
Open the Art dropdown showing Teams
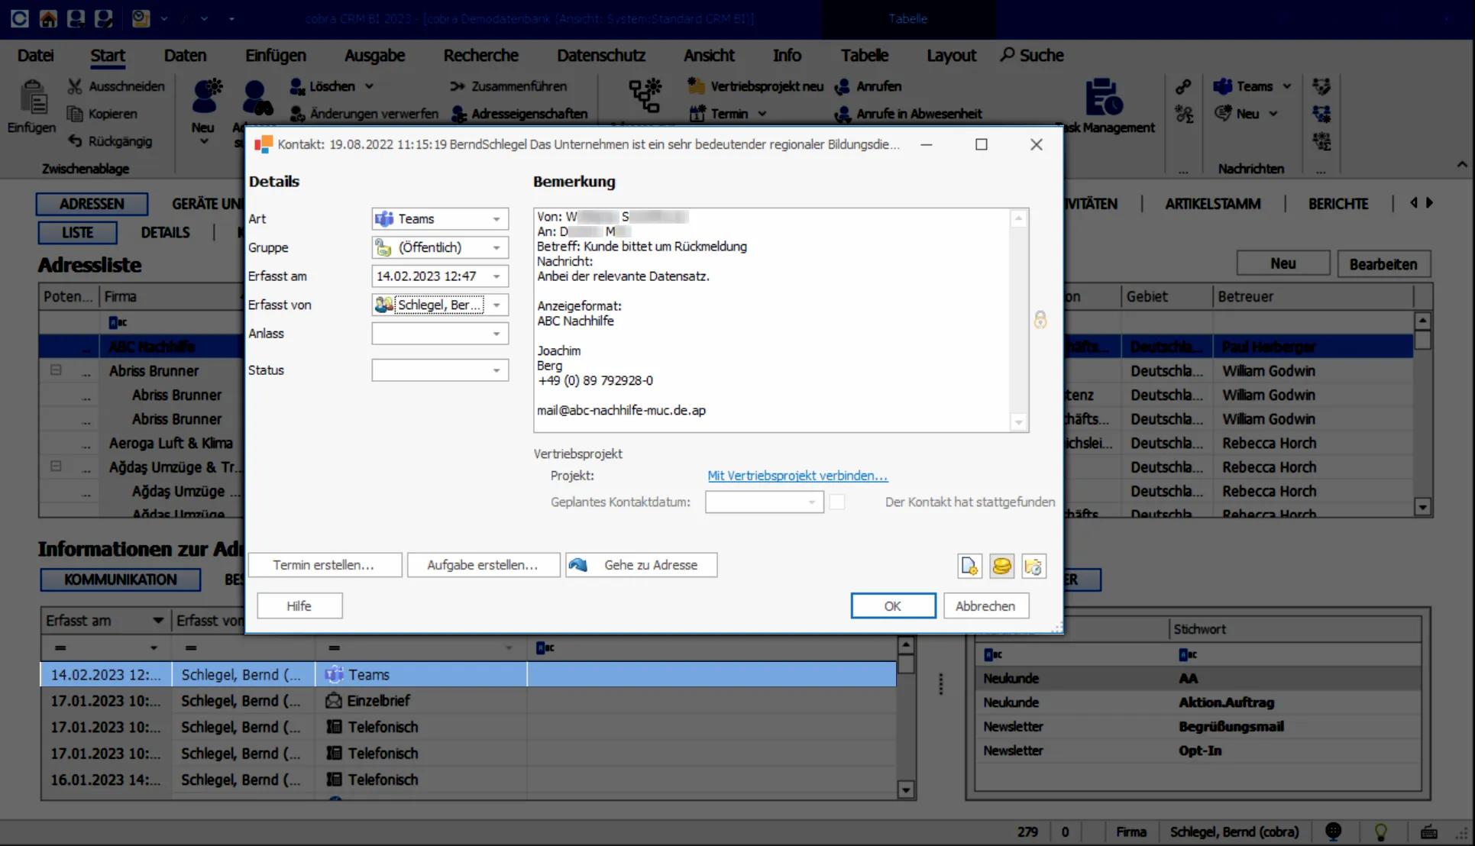[497, 219]
